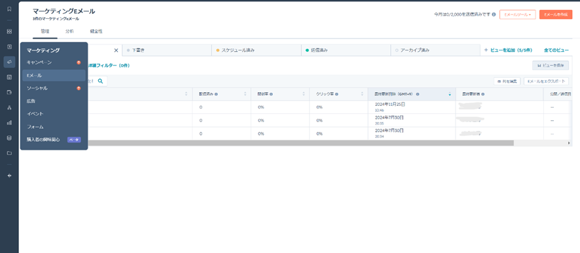
Task: Click the search magnifier icon
Action: point(100,81)
